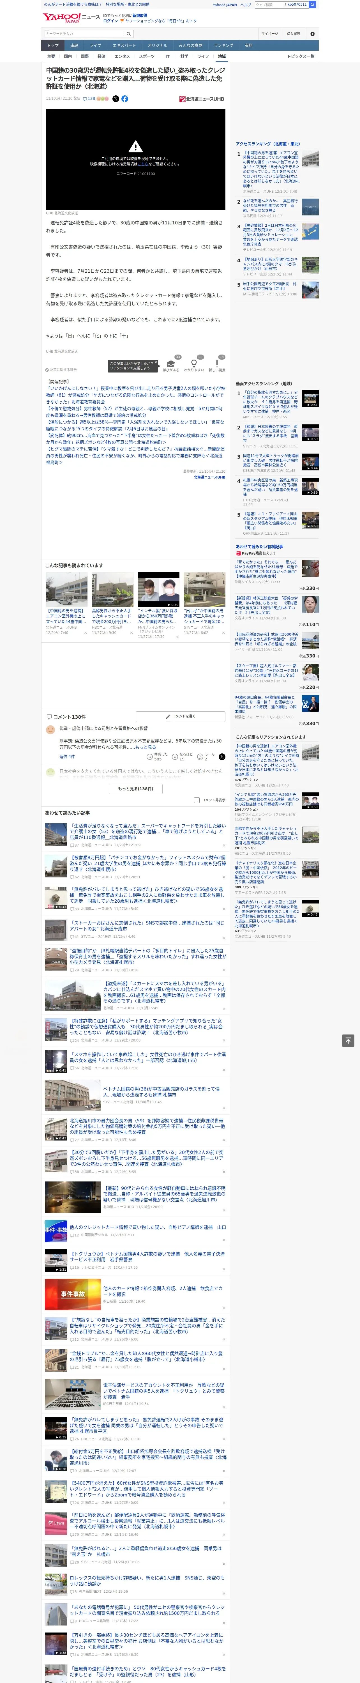Share the article on X

116,99
